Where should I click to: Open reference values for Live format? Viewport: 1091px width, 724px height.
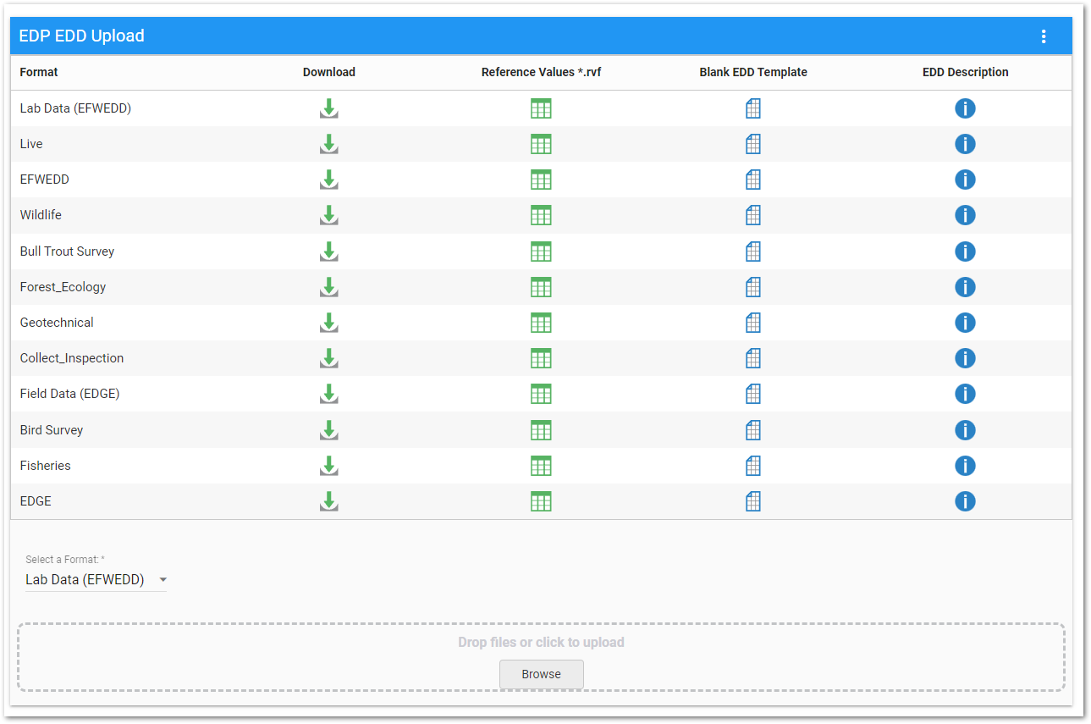pos(541,144)
